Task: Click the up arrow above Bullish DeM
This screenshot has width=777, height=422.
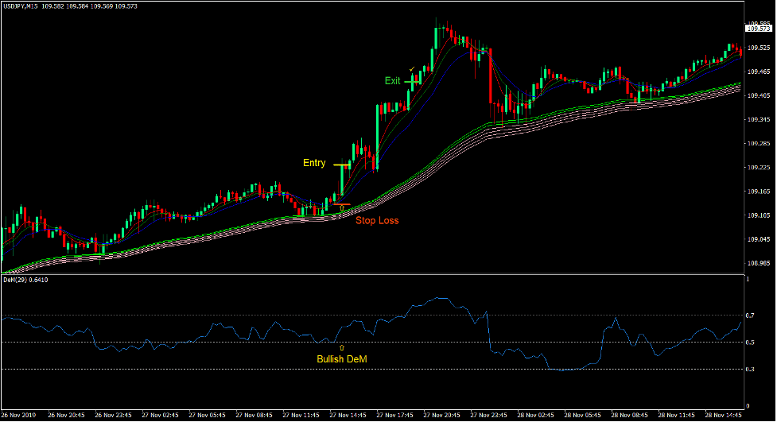Action: [x=341, y=348]
